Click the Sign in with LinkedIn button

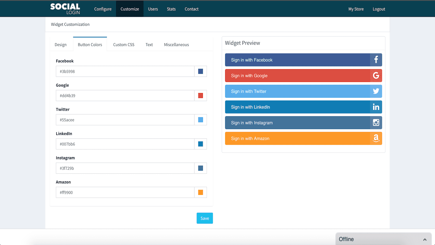(303, 107)
